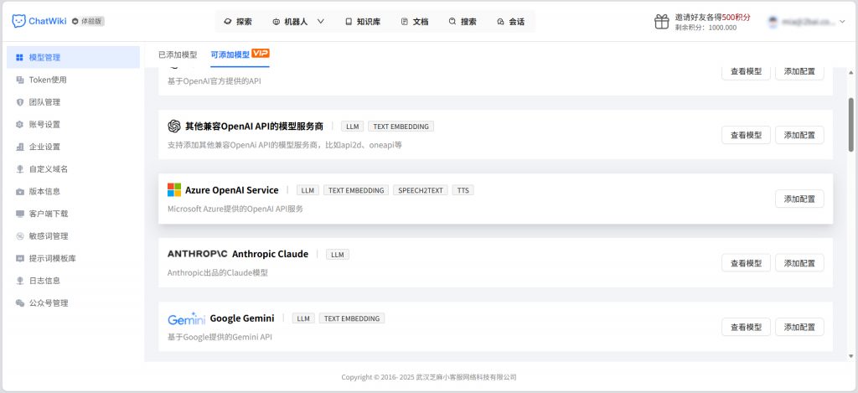Click 添加配置 for 其他兼容OpenAI API
Viewport: 858px width, 393px height.
799,135
